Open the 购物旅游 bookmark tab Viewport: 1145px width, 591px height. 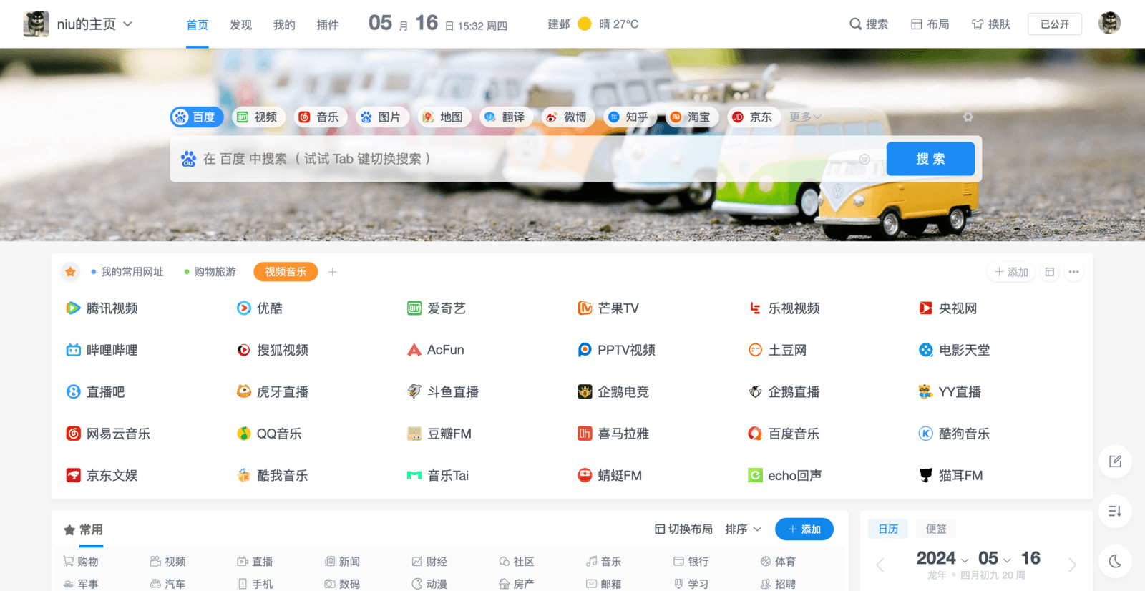[x=210, y=272]
